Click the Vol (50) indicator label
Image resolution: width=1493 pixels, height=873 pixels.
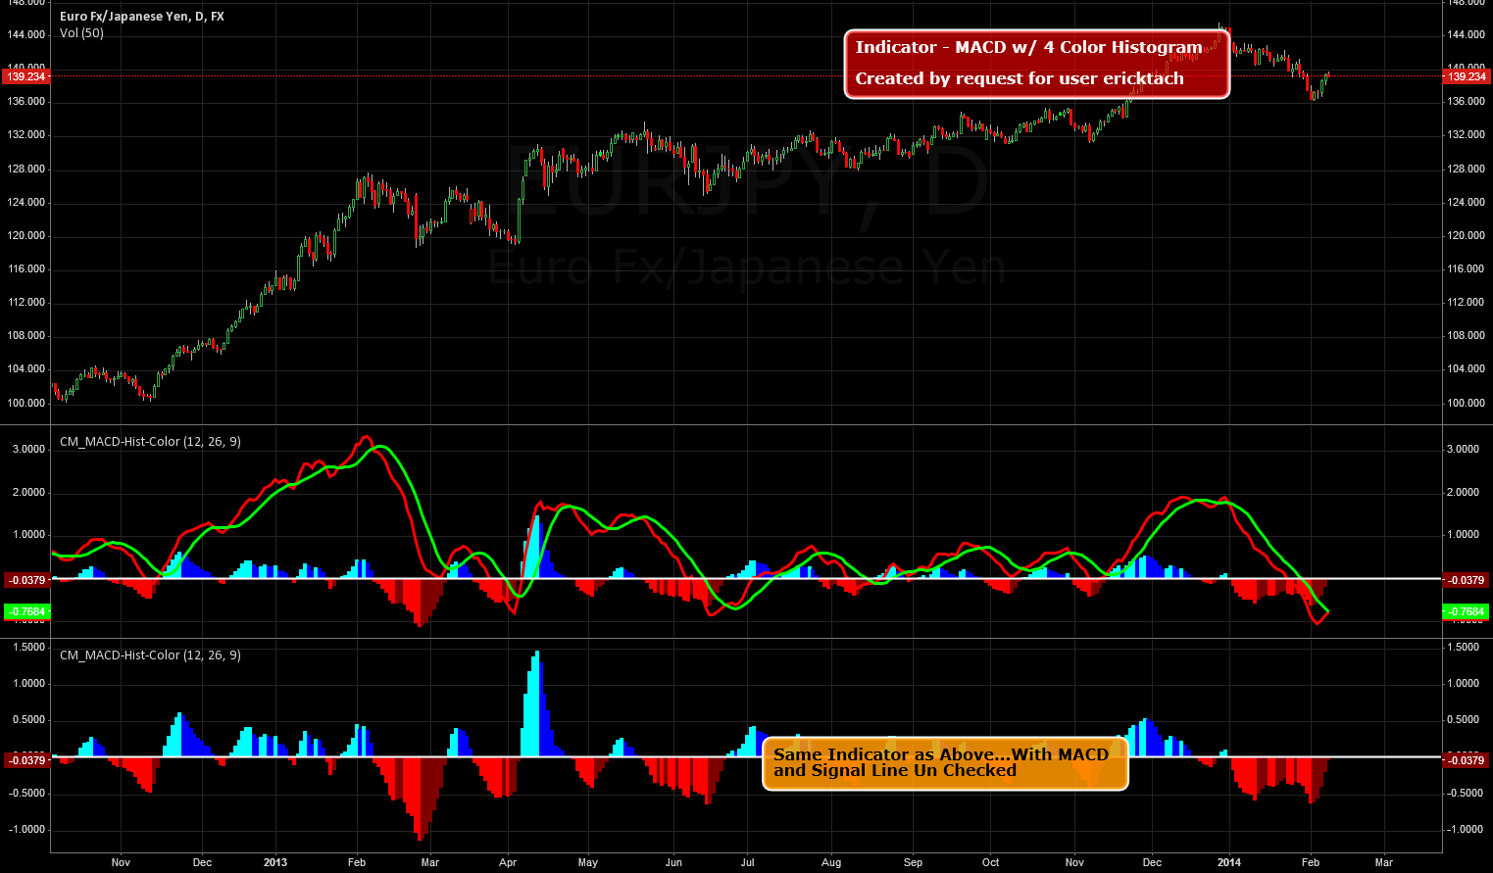pos(80,32)
